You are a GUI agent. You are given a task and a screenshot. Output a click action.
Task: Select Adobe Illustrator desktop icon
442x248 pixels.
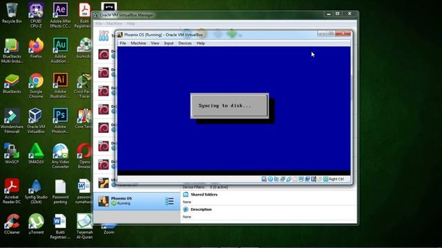coord(60,85)
